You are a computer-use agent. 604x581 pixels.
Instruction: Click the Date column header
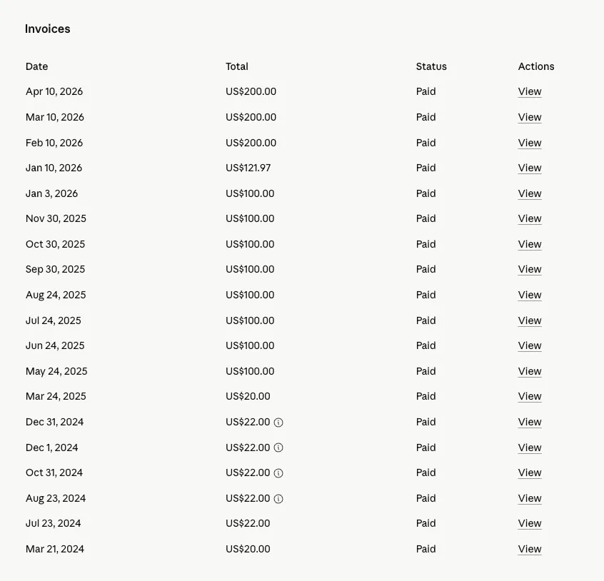click(36, 66)
